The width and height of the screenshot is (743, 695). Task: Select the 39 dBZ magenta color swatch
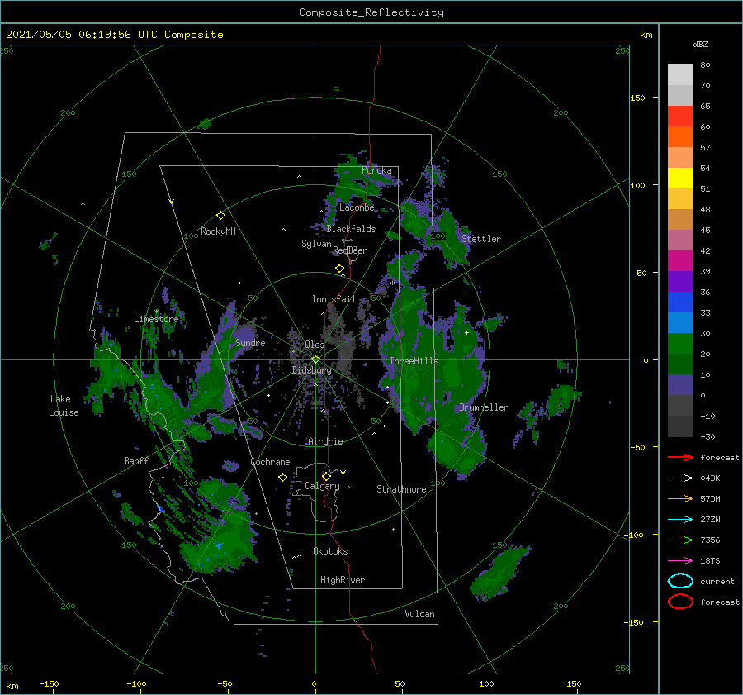click(680, 260)
